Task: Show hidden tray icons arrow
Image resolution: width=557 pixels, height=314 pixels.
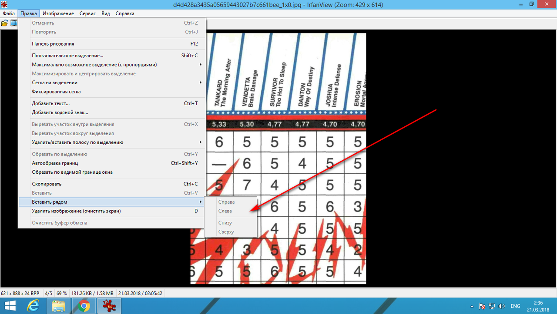Action: point(472,306)
